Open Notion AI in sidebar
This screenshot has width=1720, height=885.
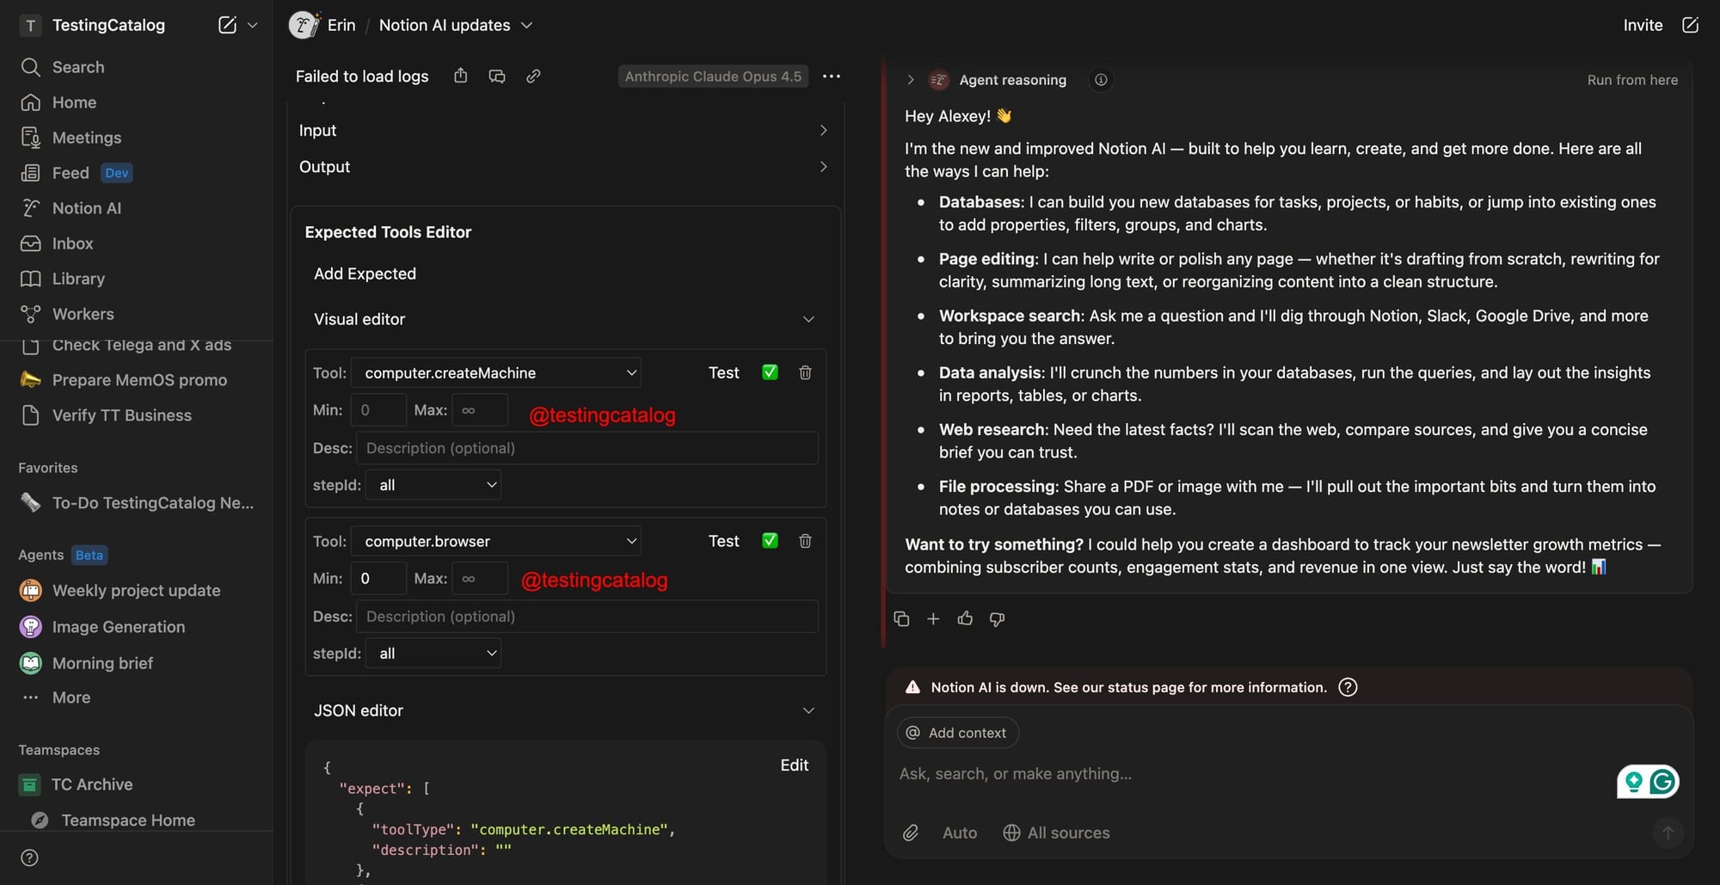tap(86, 208)
